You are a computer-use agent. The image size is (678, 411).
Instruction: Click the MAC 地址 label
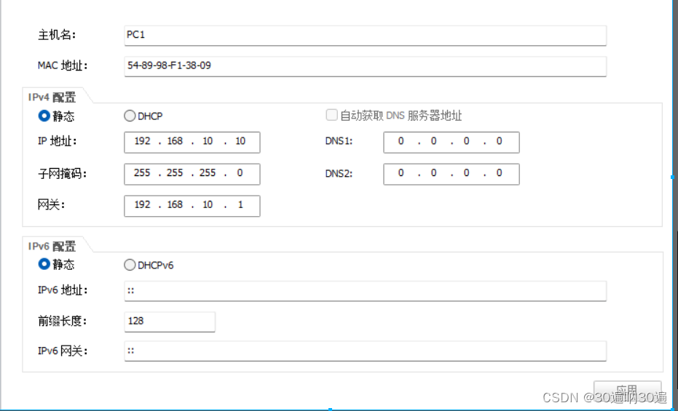click(x=63, y=65)
